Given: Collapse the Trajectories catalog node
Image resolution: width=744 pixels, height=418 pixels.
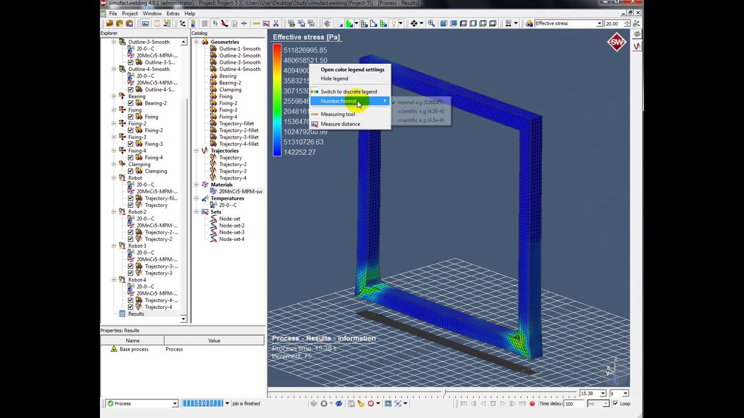Looking at the screenshot, I should coord(196,151).
